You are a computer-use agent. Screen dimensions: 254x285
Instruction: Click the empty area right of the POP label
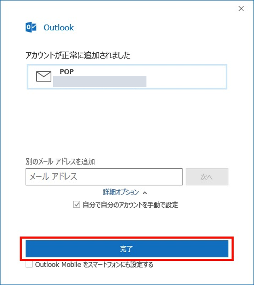click(149, 72)
